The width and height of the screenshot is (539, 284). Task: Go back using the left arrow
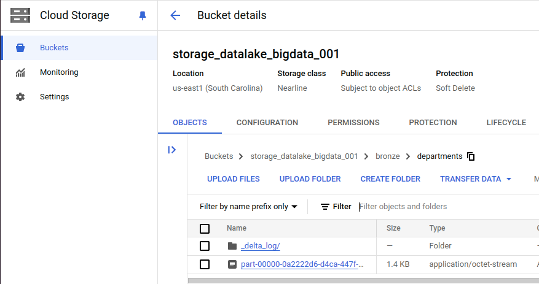coord(175,15)
